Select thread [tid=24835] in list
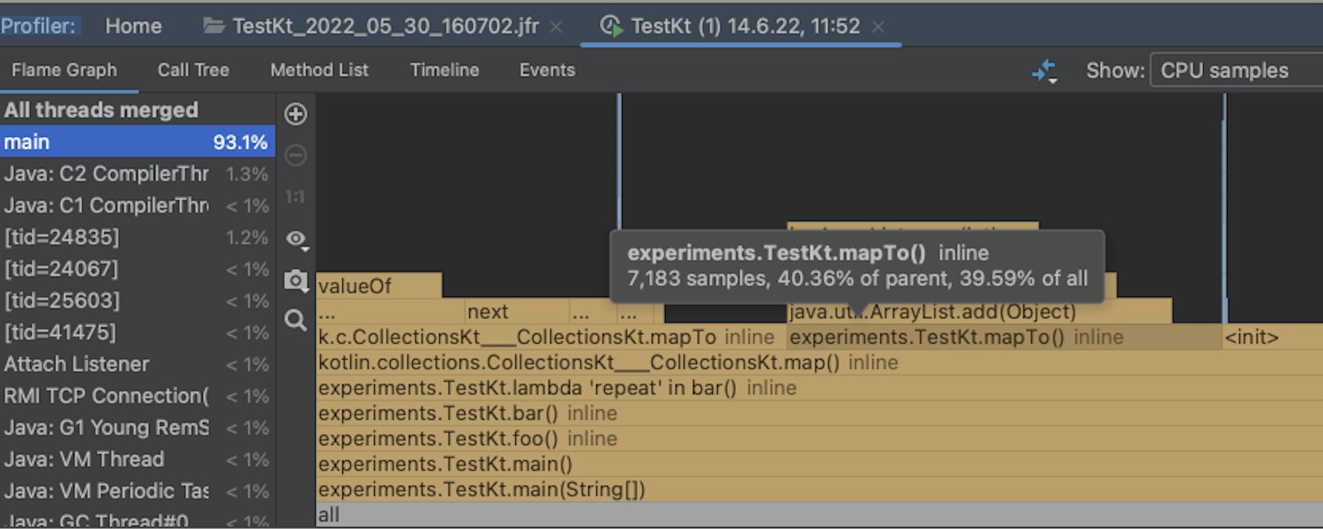 pos(62,237)
